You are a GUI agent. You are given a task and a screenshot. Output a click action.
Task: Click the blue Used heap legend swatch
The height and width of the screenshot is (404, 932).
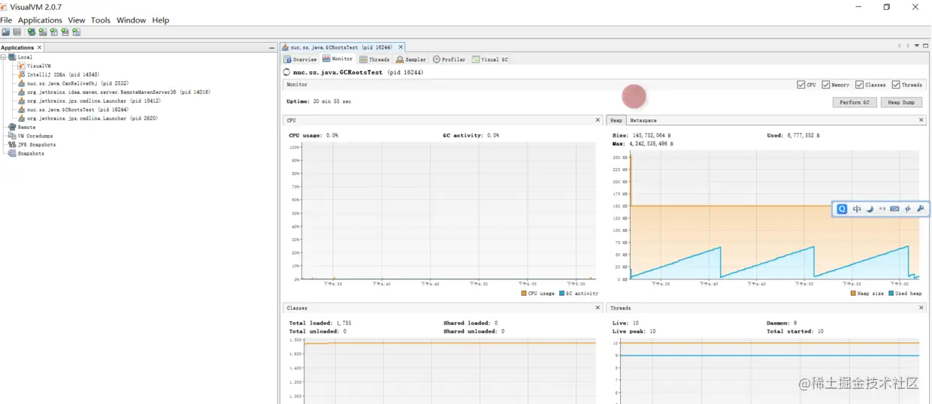click(x=891, y=294)
